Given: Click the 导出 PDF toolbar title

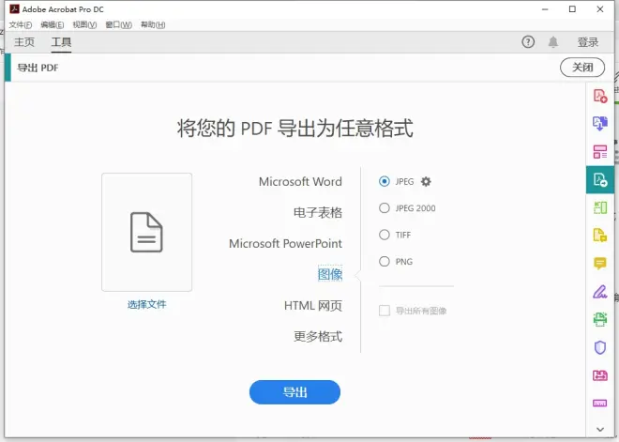Looking at the screenshot, I should pyautogui.click(x=38, y=68).
